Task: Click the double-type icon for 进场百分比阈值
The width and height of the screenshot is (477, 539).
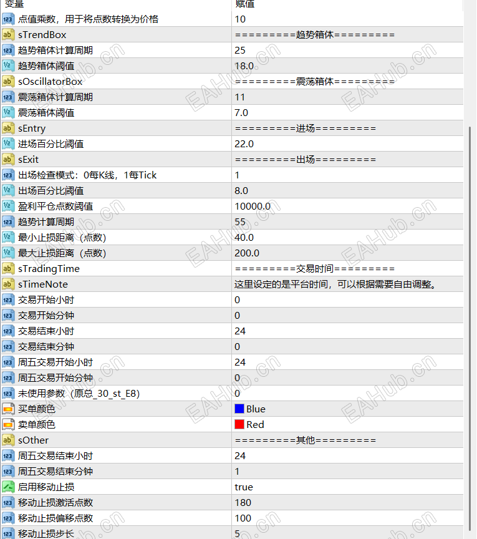Action: pos(8,143)
